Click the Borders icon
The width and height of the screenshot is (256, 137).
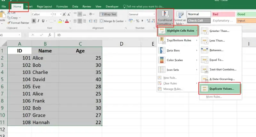coord(52,21)
